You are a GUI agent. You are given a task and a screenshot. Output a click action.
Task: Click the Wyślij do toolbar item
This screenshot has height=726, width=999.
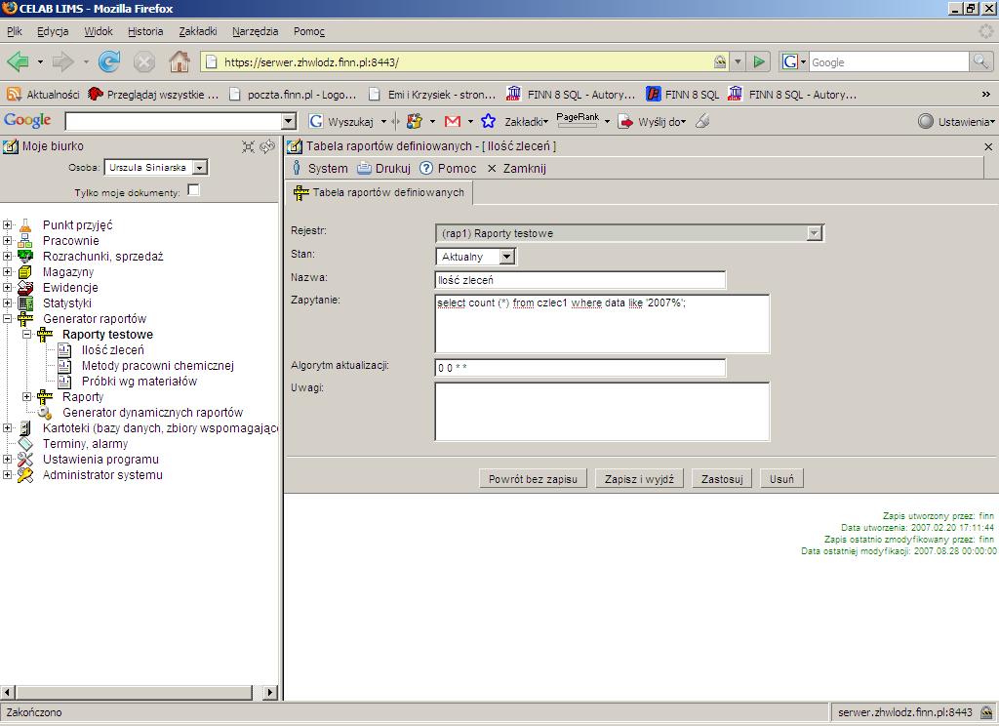[x=654, y=121]
